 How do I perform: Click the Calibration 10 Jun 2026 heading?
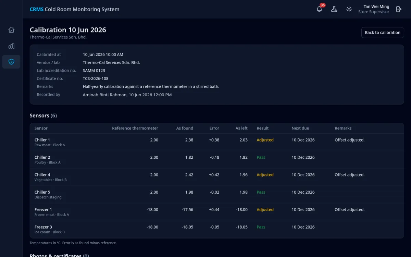coord(68,30)
